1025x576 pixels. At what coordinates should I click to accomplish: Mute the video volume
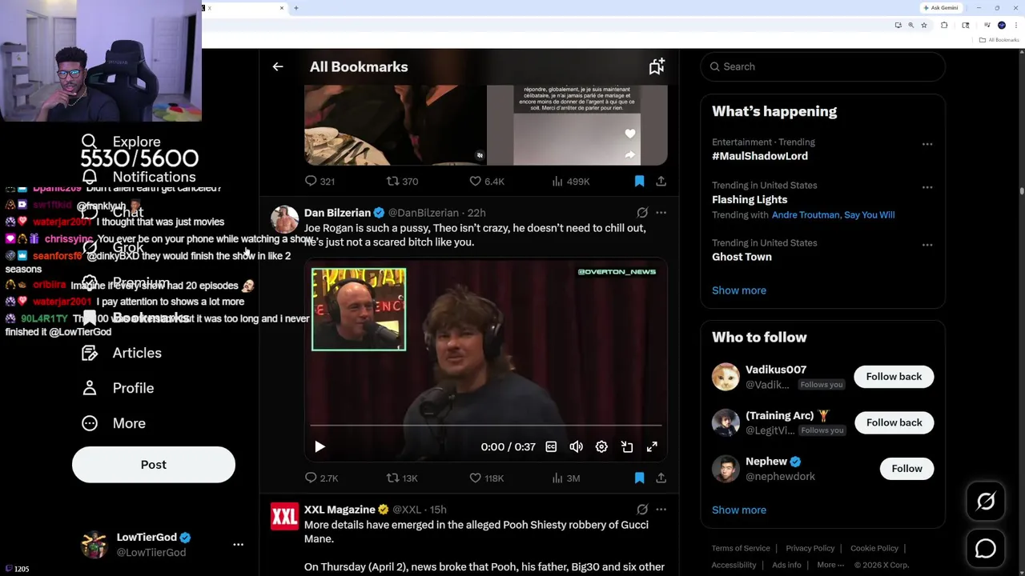tap(576, 447)
